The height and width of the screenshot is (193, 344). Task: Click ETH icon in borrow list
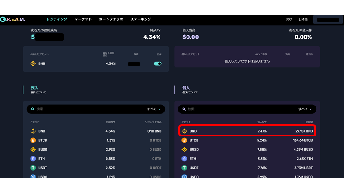click(x=184, y=159)
